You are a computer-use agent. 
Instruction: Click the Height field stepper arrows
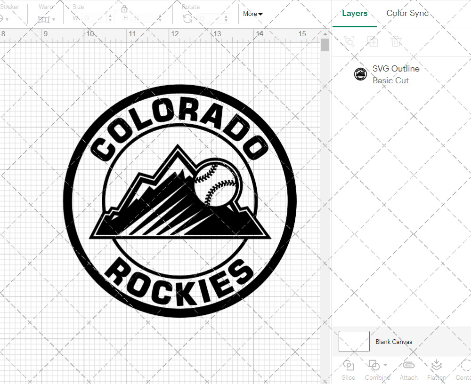tap(161, 18)
